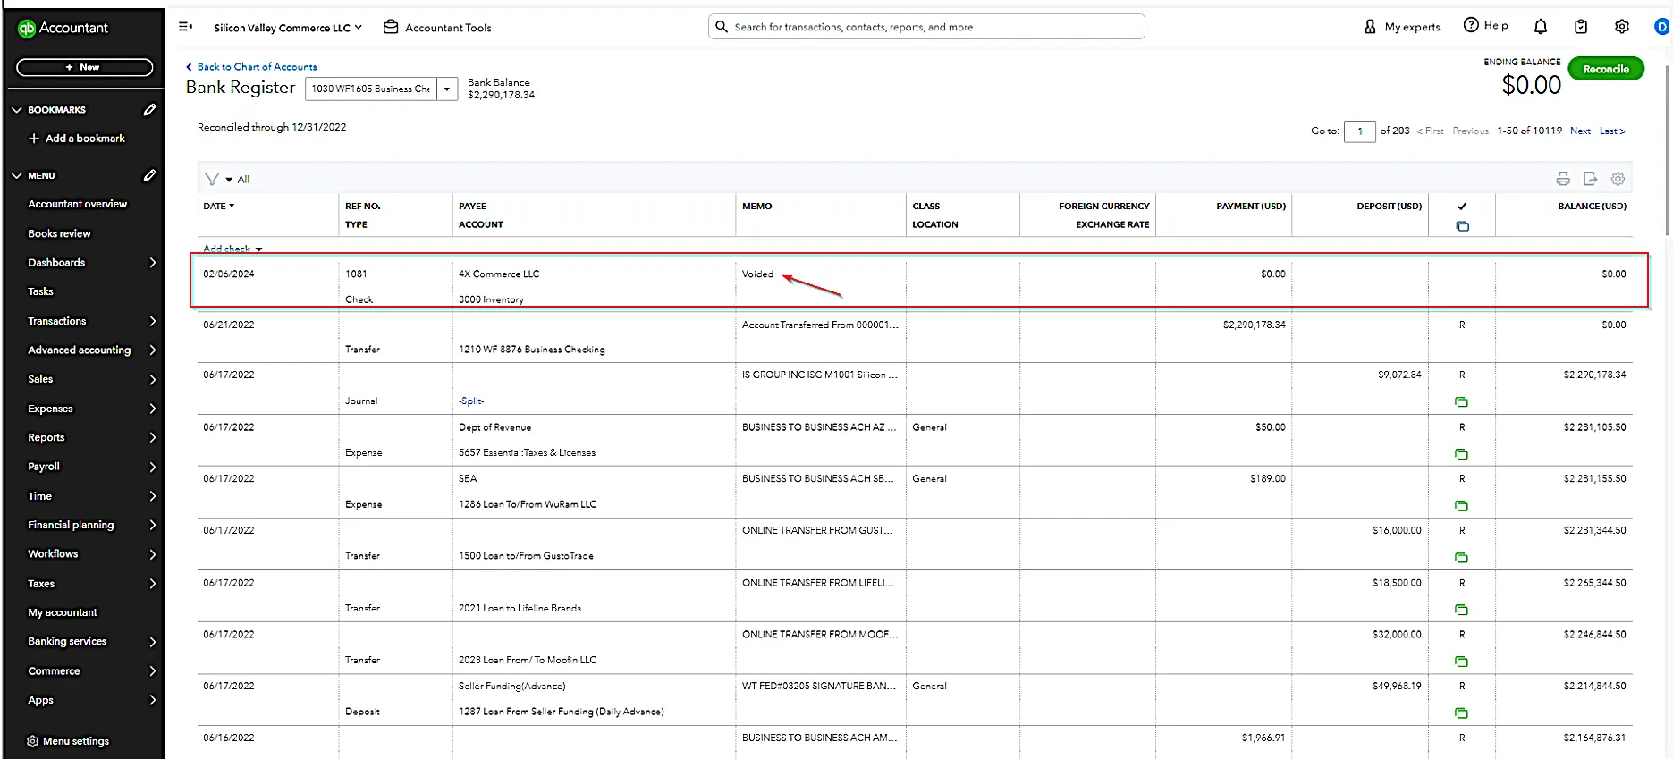Click the reconcile status checkmark column header
1673x759 pixels.
[x=1462, y=207]
